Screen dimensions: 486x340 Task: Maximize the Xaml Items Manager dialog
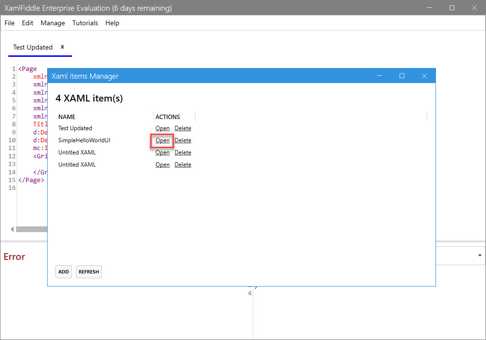pyautogui.click(x=402, y=76)
